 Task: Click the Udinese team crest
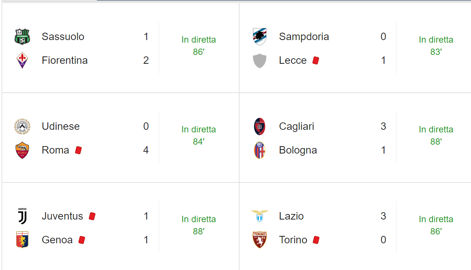[22, 126]
